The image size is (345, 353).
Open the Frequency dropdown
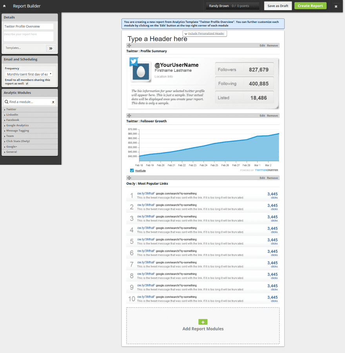click(x=29, y=74)
